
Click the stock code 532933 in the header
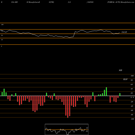90,2
